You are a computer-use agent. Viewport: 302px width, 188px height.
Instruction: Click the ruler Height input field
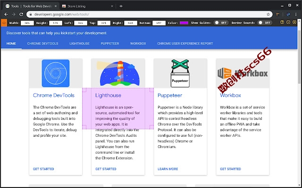pos(56,23)
